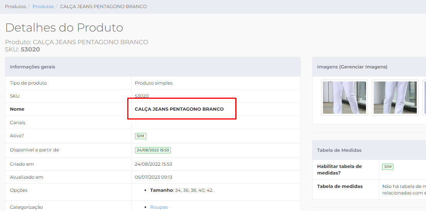Click the Nome row label
426x211 pixels.
click(x=17, y=109)
